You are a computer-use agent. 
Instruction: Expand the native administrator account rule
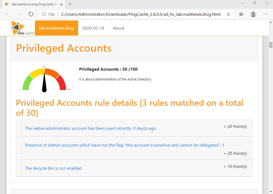90,128
